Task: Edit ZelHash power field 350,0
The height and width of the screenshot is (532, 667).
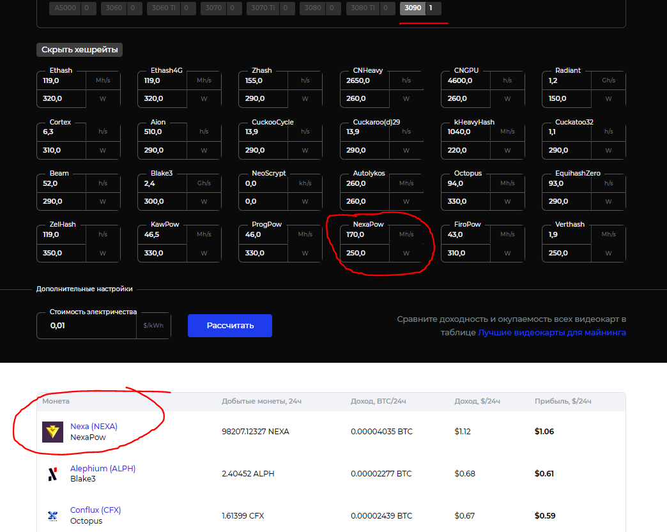Action: pos(61,253)
